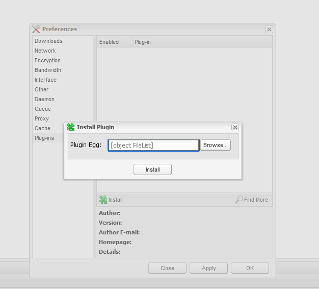Click the Find More magnifier icon
Image resolution: width=319 pixels, height=289 pixels.
pos(240,200)
